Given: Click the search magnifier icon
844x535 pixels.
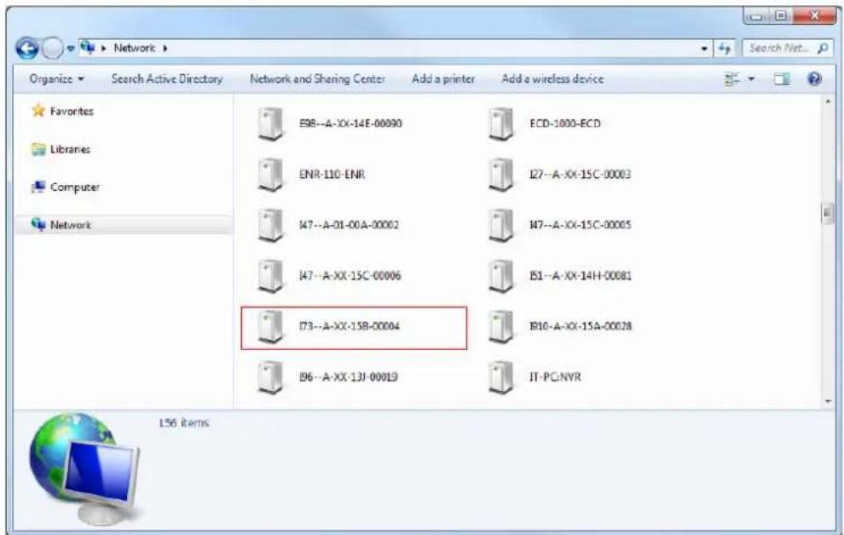Looking at the screenshot, I should pos(823,49).
